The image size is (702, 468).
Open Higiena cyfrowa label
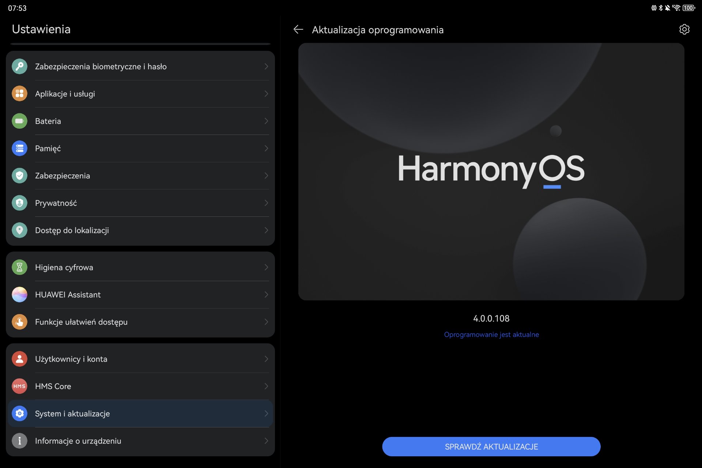pyautogui.click(x=64, y=267)
